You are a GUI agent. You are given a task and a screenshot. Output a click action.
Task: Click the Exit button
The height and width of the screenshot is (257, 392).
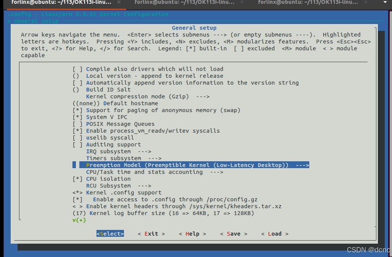(151, 234)
